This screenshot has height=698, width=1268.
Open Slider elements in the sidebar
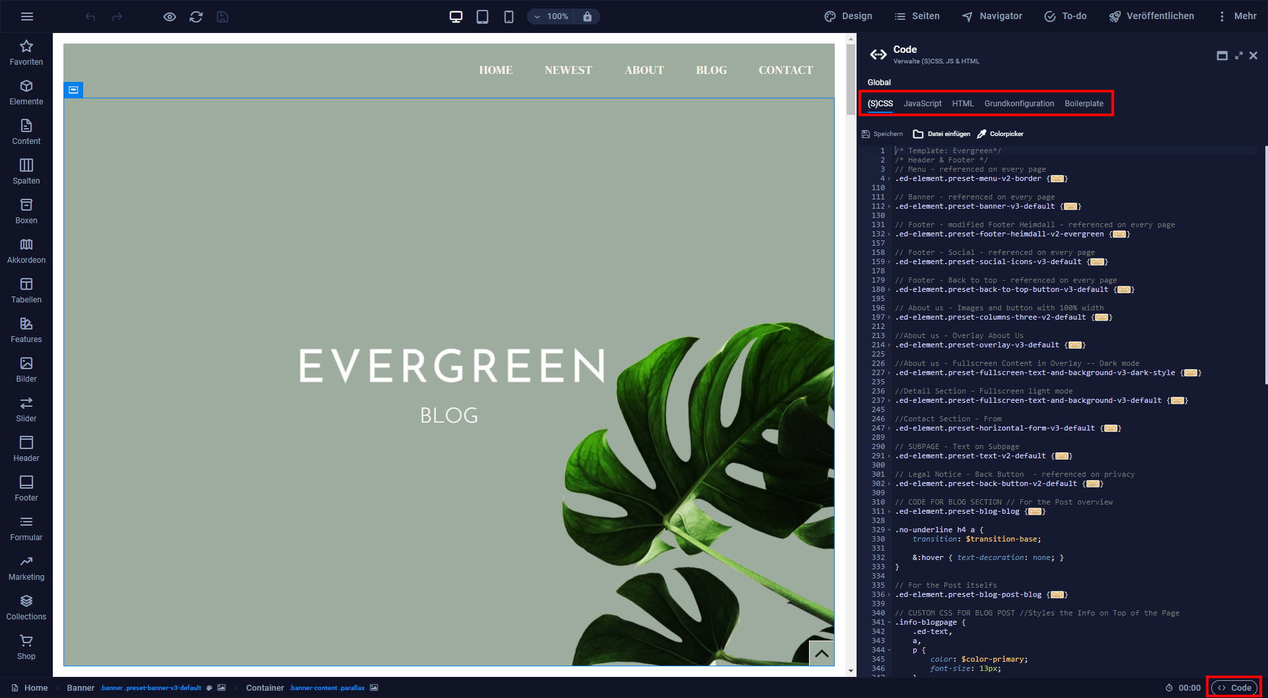[26, 409]
